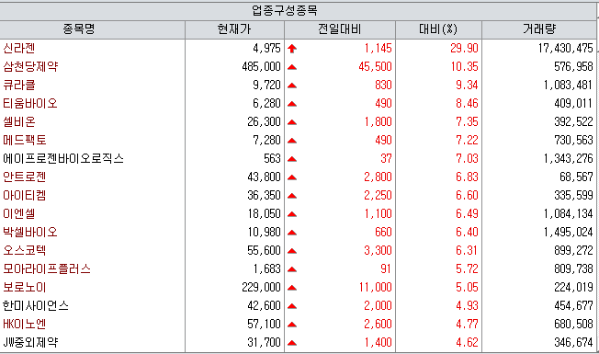Click up triangle icon in 삼천당제약 row
Image resolution: width=599 pixels, height=354 pixels.
[292, 67]
